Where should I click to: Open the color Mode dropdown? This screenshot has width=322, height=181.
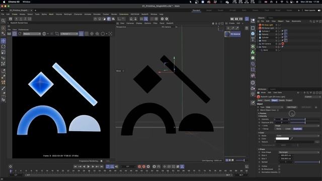click(x=297, y=136)
